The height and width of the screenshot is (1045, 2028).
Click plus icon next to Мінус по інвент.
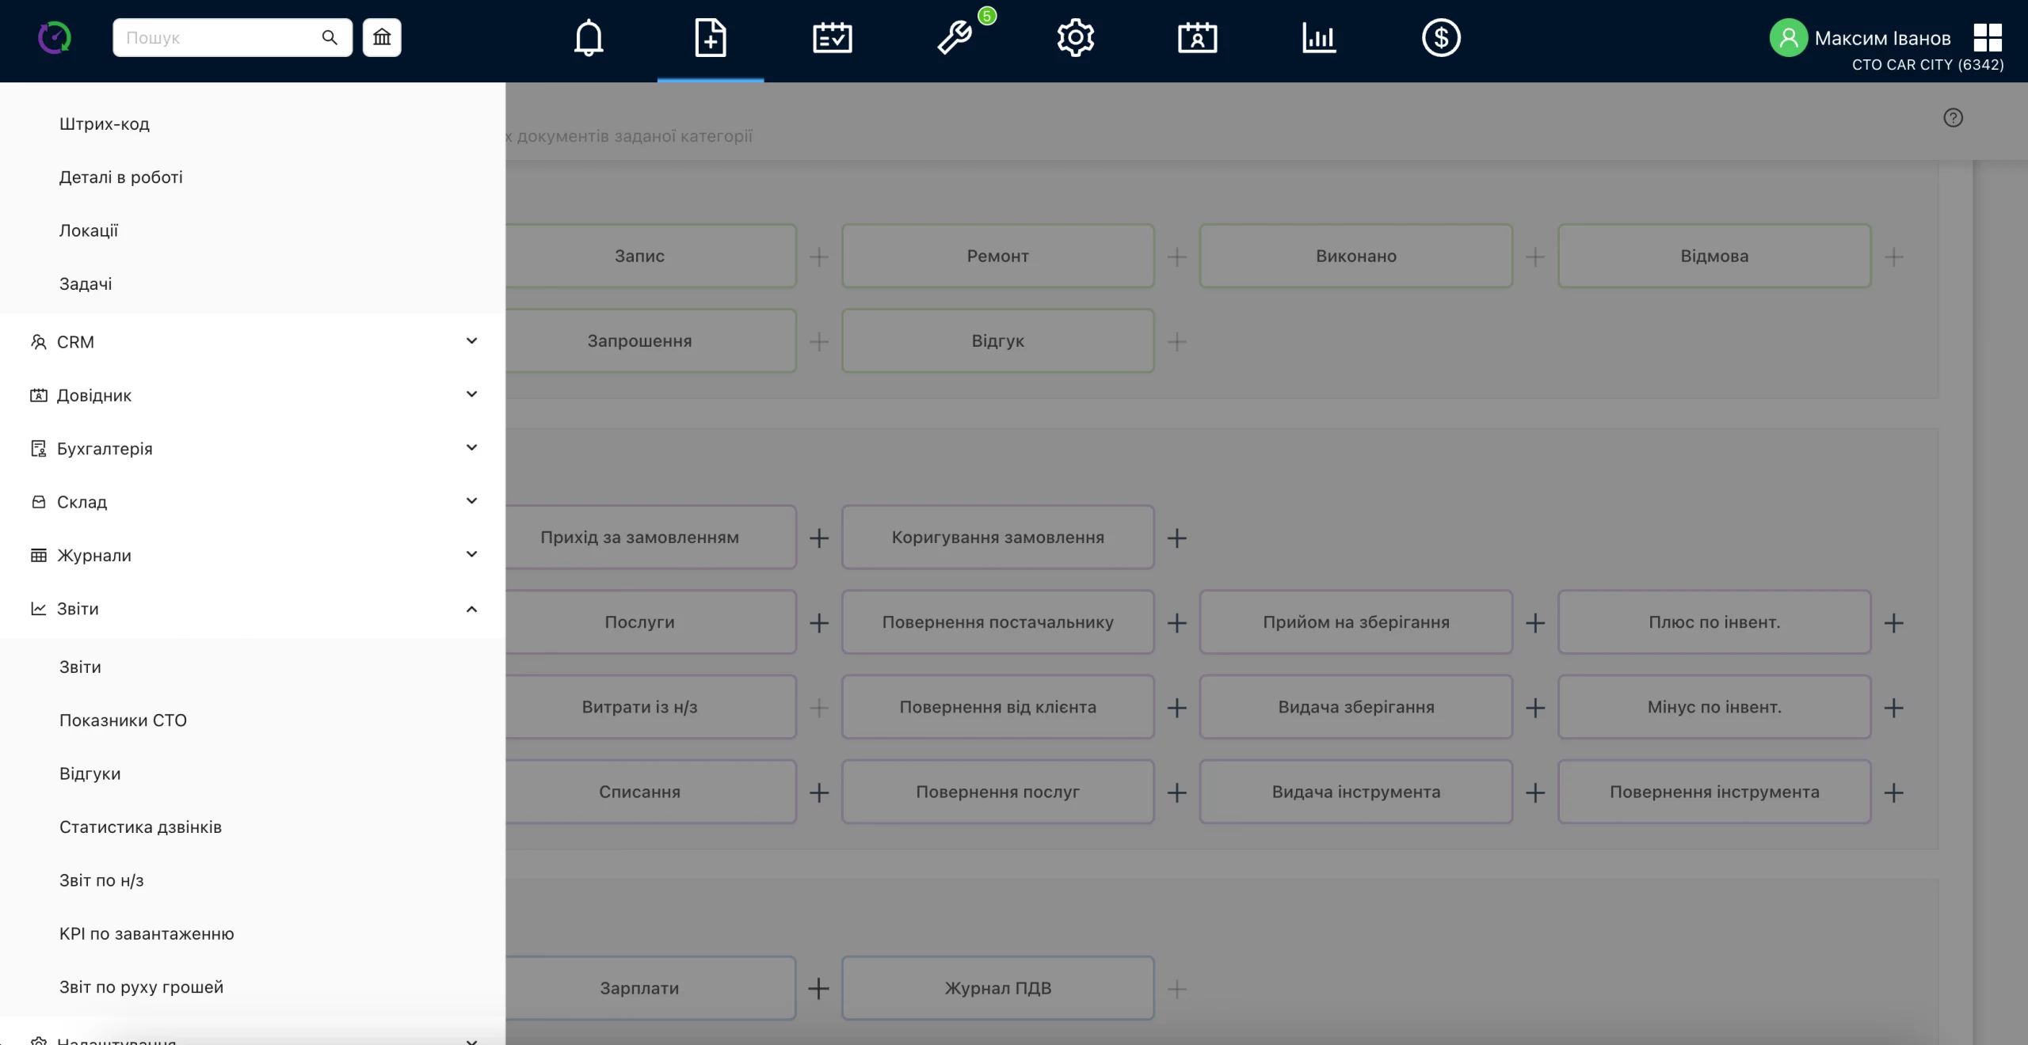pyautogui.click(x=1894, y=708)
